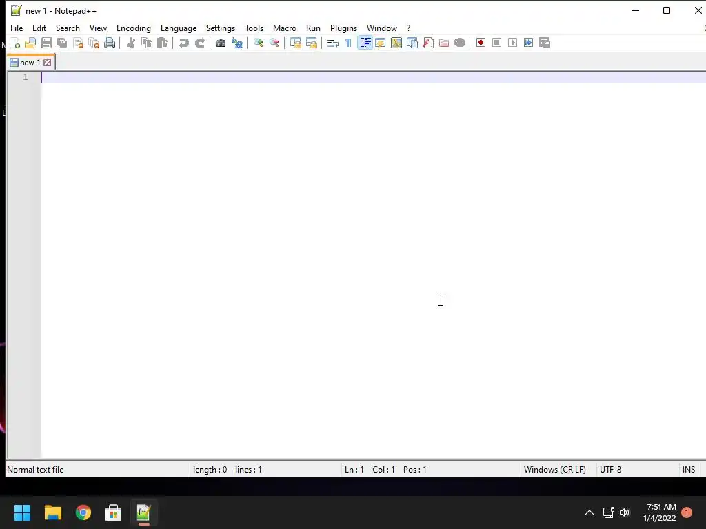The height and width of the screenshot is (529, 706).
Task: Open Folder as Workspace toolbar icon
Action: 444,43
